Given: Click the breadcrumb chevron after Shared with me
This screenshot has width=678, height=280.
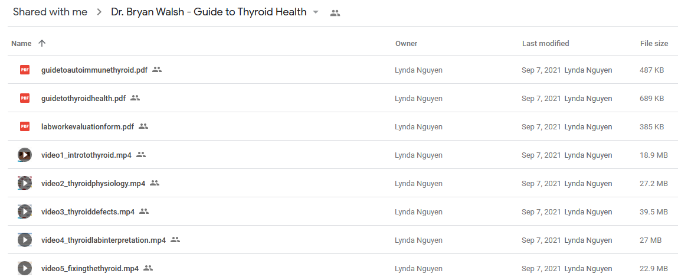Looking at the screenshot, I should tap(100, 12).
